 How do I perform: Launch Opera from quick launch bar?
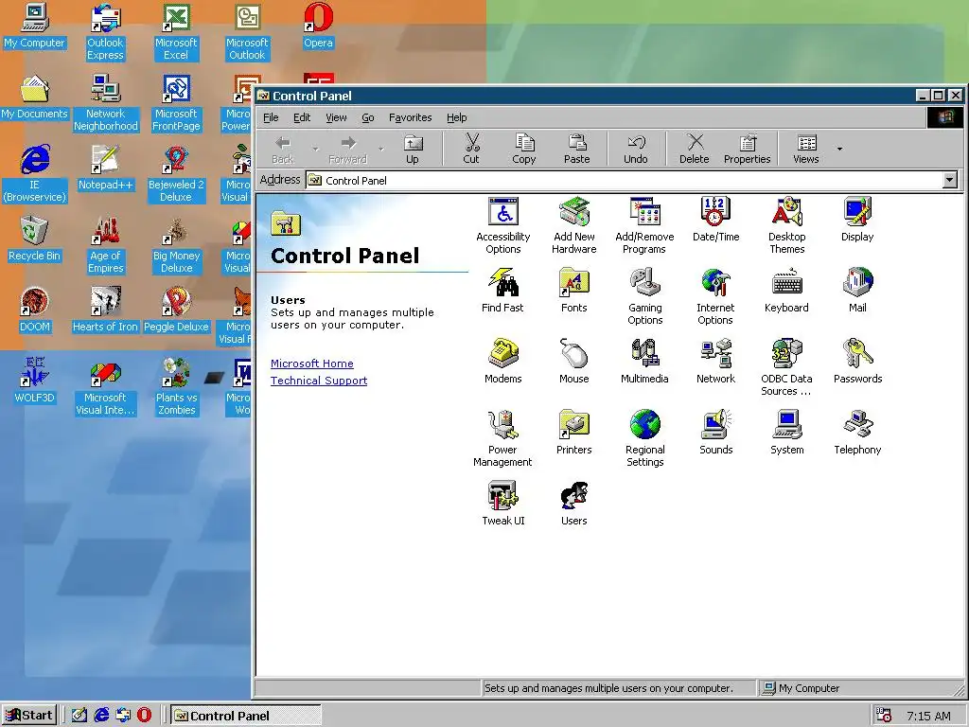click(x=144, y=716)
